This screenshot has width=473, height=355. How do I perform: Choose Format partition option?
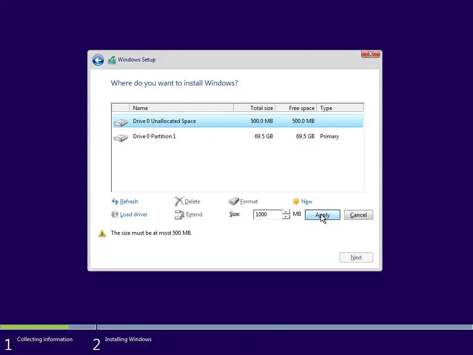[249, 202]
